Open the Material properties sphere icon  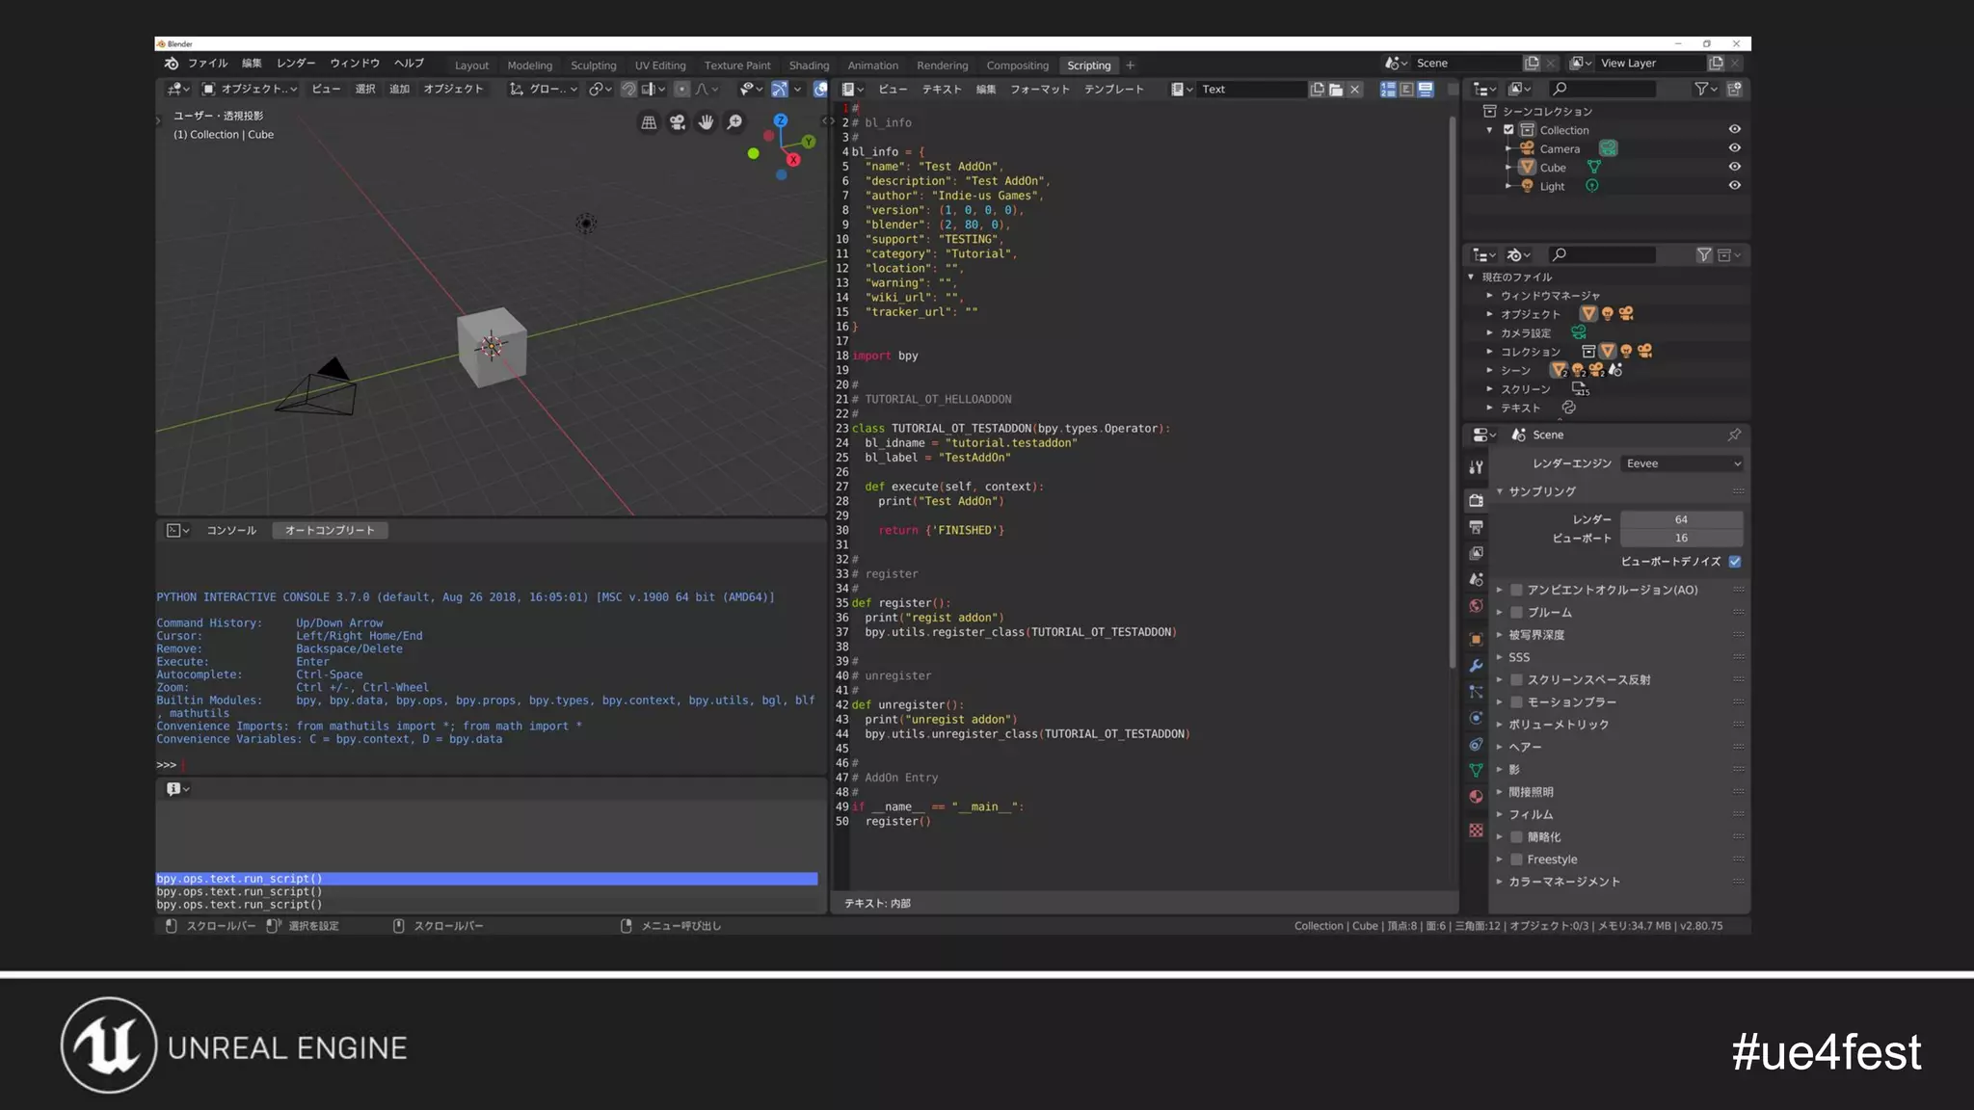point(1476,796)
